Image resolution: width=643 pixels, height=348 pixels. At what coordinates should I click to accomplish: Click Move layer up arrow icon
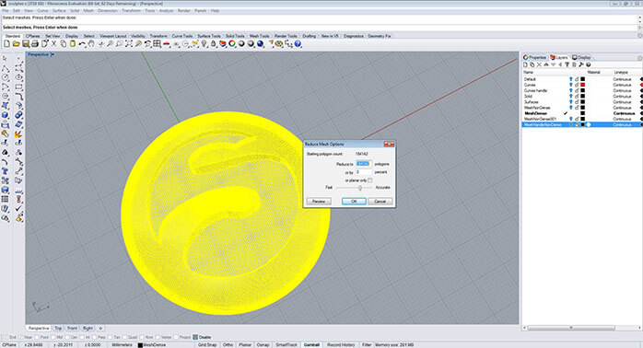coord(546,64)
